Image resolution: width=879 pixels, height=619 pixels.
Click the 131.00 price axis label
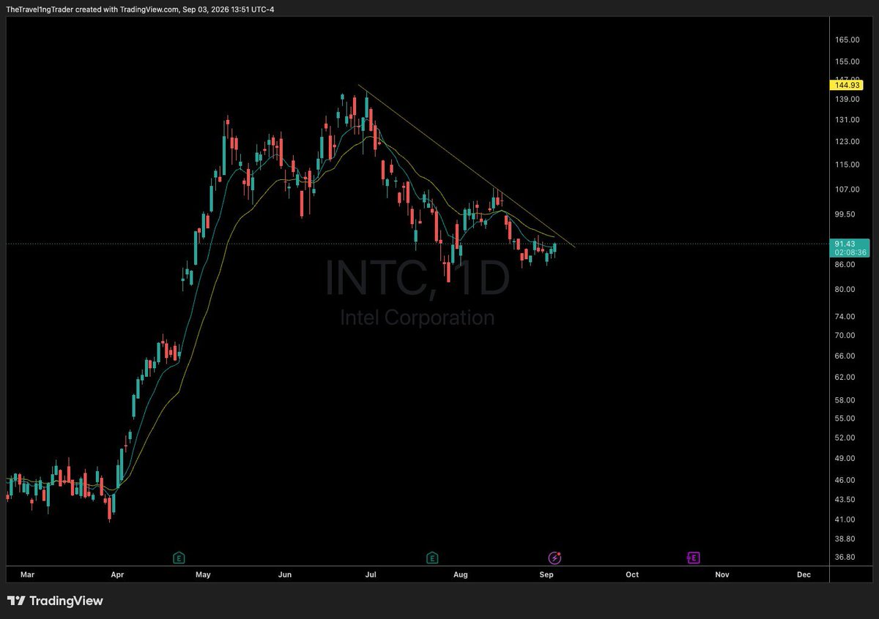pyautogui.click(x=846, y=119)
